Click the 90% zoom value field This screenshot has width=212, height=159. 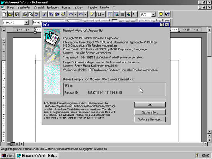(x=146, y=14)
